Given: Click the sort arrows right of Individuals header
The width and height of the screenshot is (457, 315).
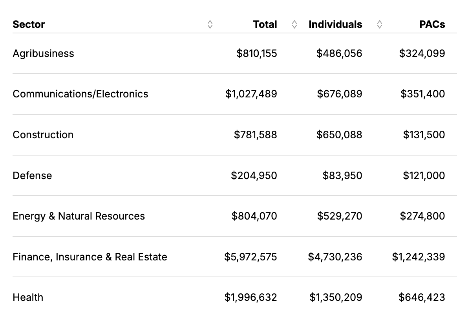Looking at the screenshot, I should (379, 24).
